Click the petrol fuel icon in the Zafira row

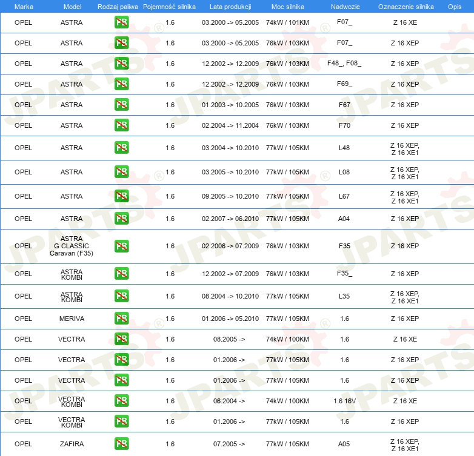(121, 444)
